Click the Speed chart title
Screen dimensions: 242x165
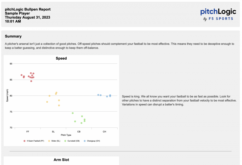(x=61, y=58)
